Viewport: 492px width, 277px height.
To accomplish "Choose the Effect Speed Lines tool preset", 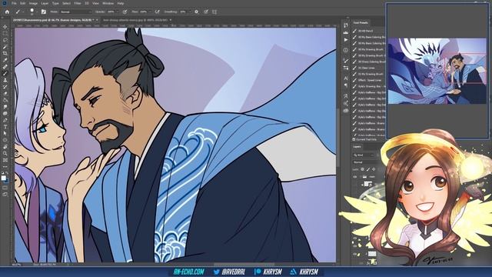I will [x=370, y=80].
